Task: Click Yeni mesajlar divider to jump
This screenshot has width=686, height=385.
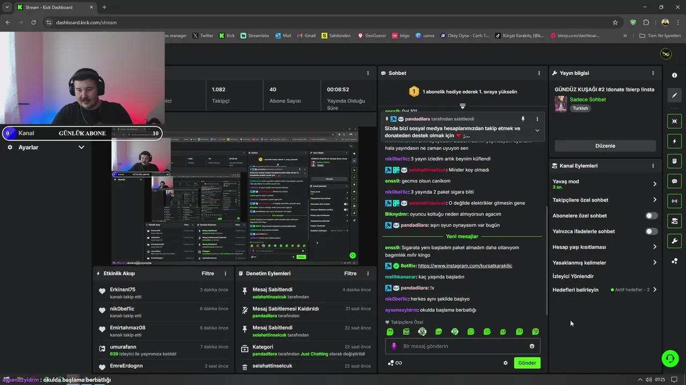Action: coord(462,236)
